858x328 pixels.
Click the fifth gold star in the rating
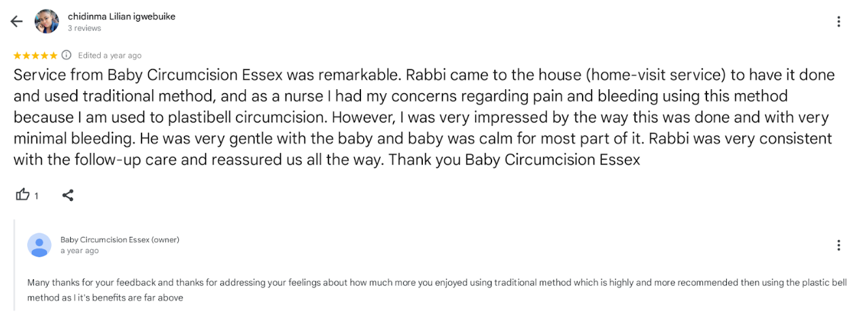click(53, 55)
